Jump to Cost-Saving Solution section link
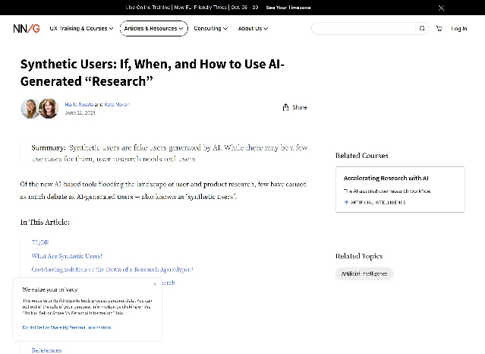The width and height of the screenshot is (485, 354). (x=112, y=270)
